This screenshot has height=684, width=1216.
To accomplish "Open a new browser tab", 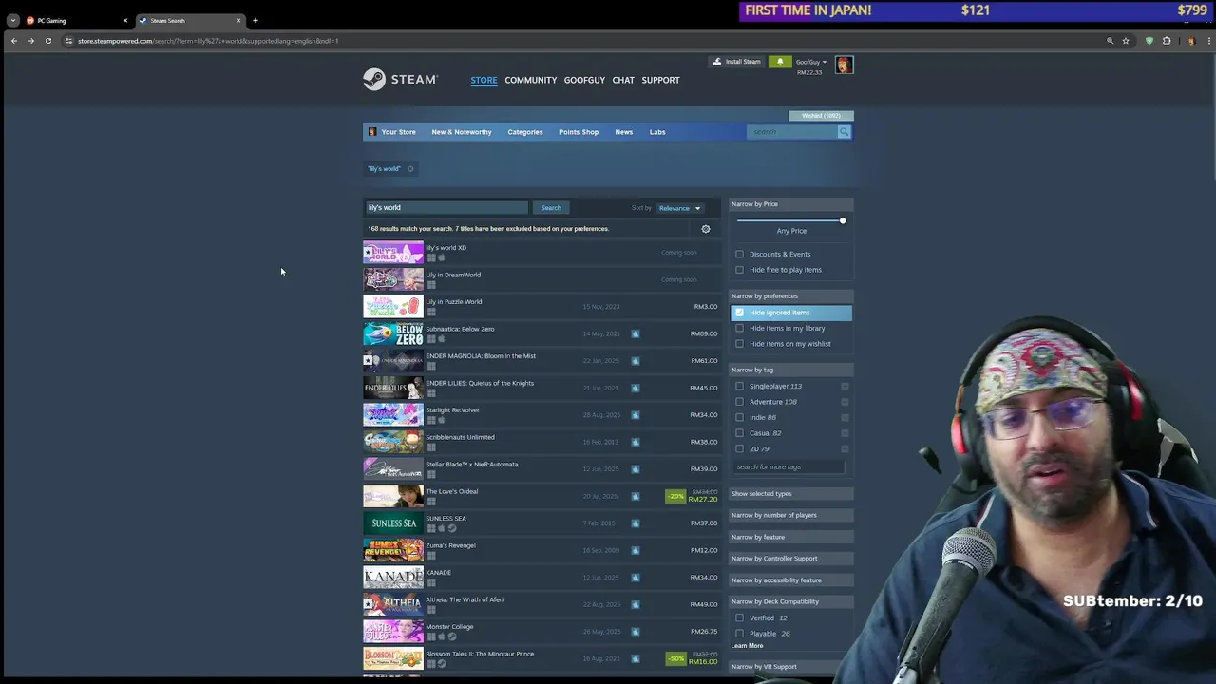I will pyautogui.click(x=255, y=20).
